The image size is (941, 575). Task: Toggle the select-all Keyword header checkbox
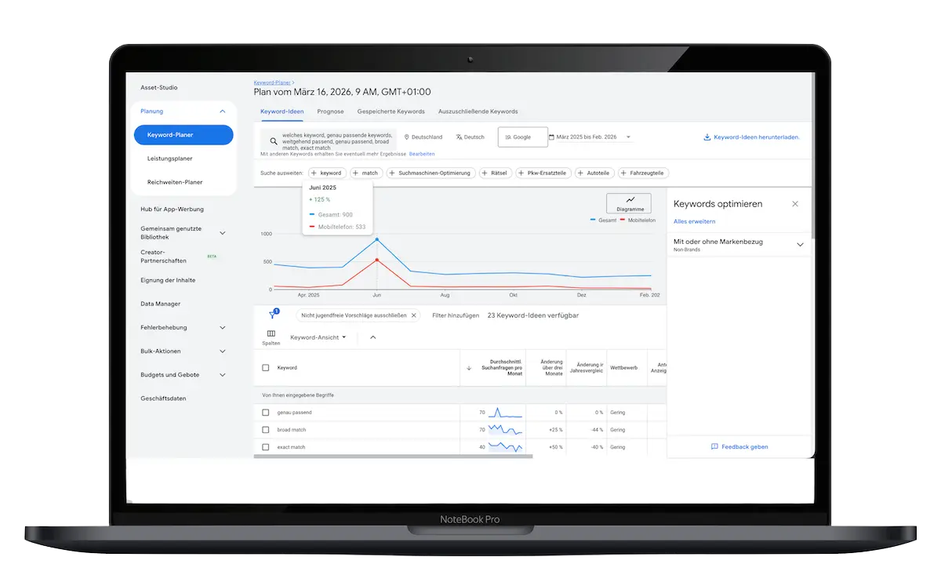pos(266,368)
